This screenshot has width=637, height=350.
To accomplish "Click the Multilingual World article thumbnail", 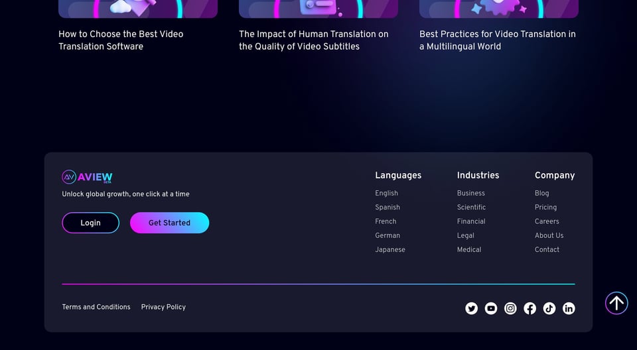I will [499, 9].
